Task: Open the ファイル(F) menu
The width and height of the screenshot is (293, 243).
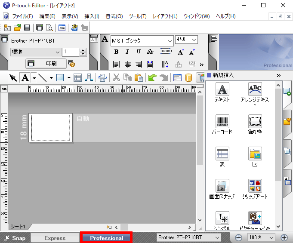Action: 22,16
